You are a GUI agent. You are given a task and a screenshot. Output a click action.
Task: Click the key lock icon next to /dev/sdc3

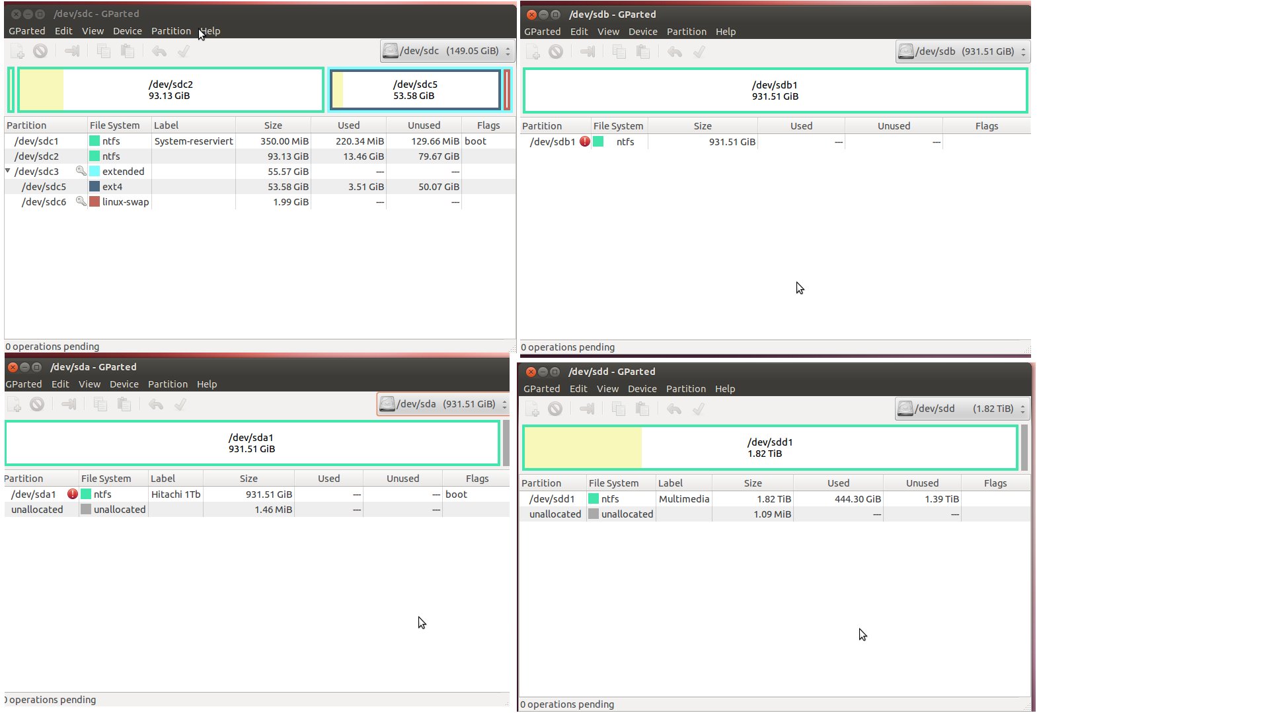point(81,171)
